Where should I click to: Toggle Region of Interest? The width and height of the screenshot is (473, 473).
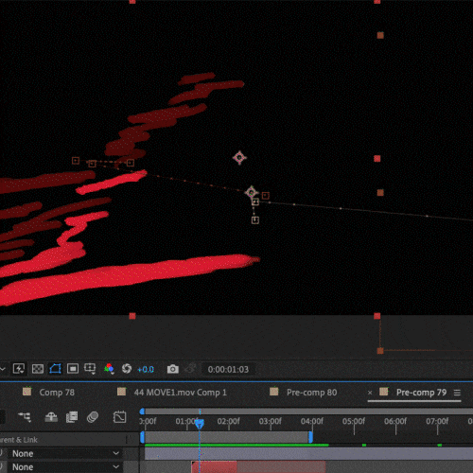coord(73,369)
